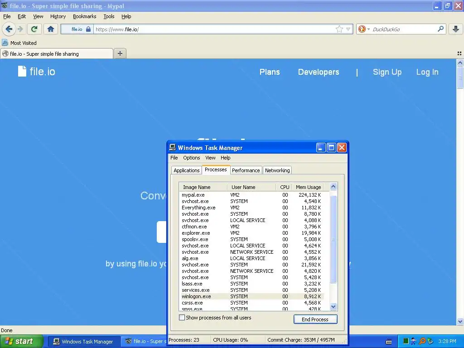This screenshot has width=464, height=348.
Task: Select the explorer.exe process row
Action: (252, 233)
